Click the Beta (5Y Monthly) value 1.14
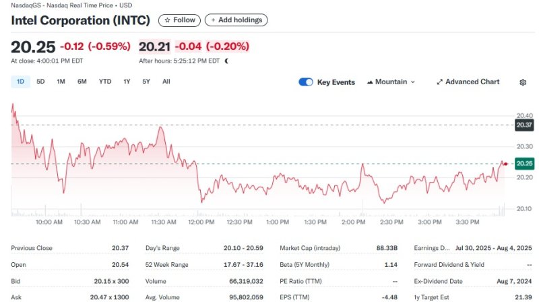 click(391, 265)
